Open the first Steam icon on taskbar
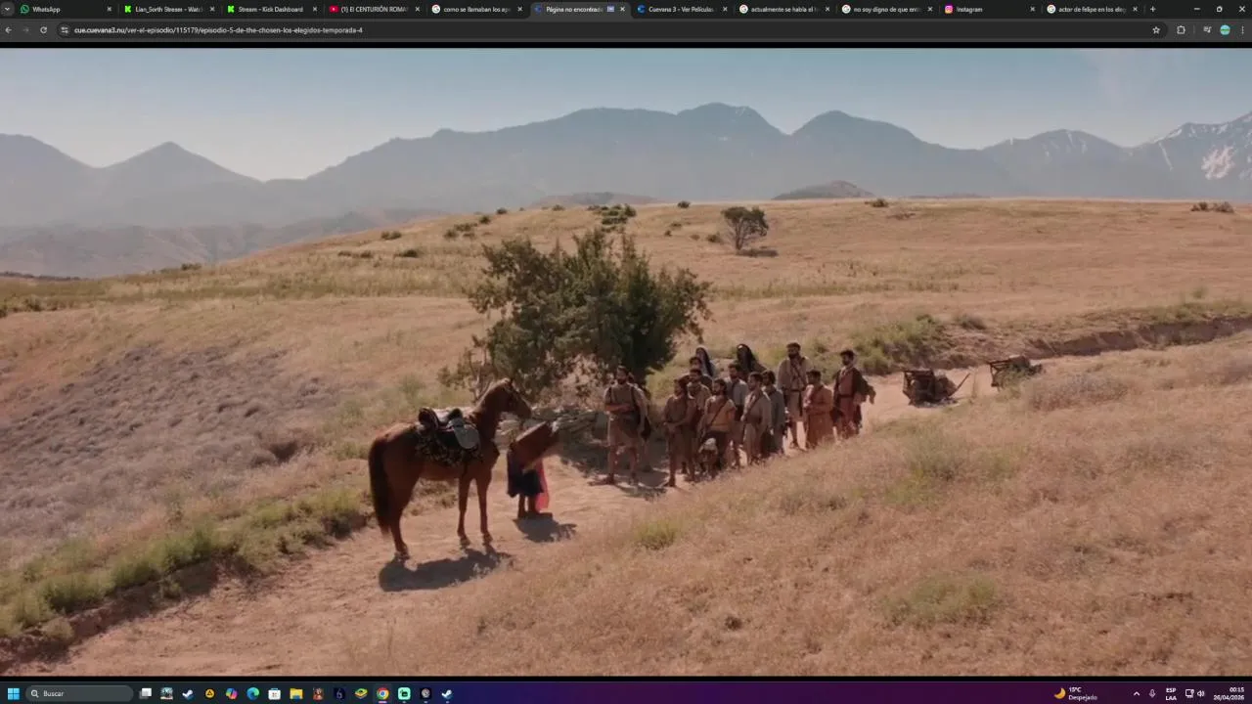1252x704 pixels. coord(188,693)
